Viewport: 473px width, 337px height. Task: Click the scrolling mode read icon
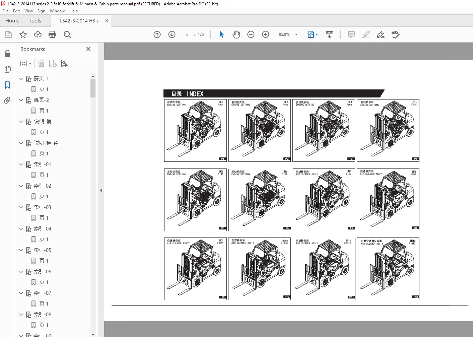pyautogui.click(x=330, y=35)
